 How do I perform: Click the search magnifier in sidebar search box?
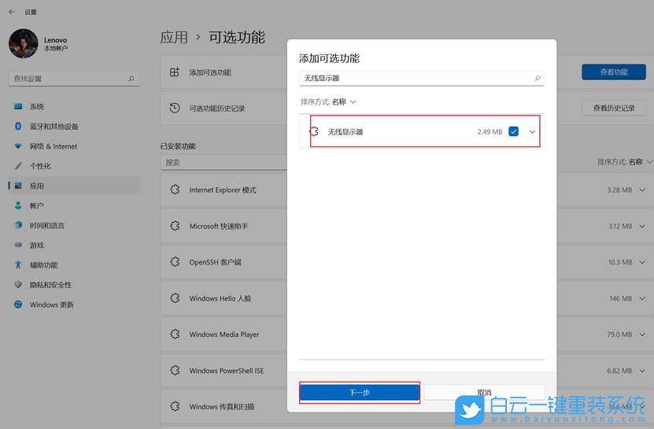pos(131,79)
